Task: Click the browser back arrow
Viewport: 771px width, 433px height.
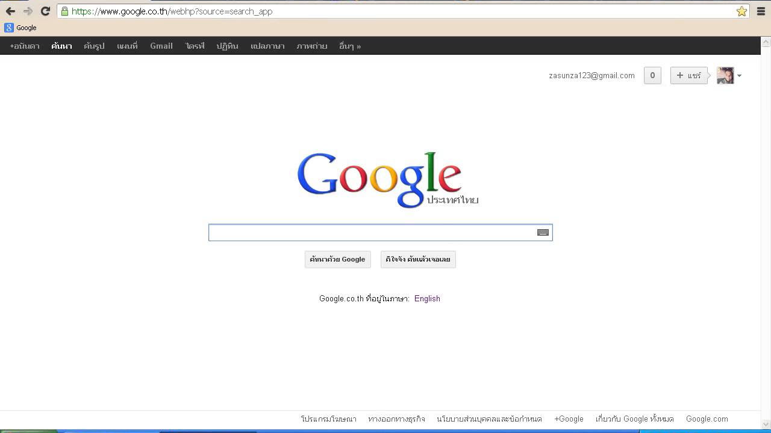Action: tap(10, 11)
